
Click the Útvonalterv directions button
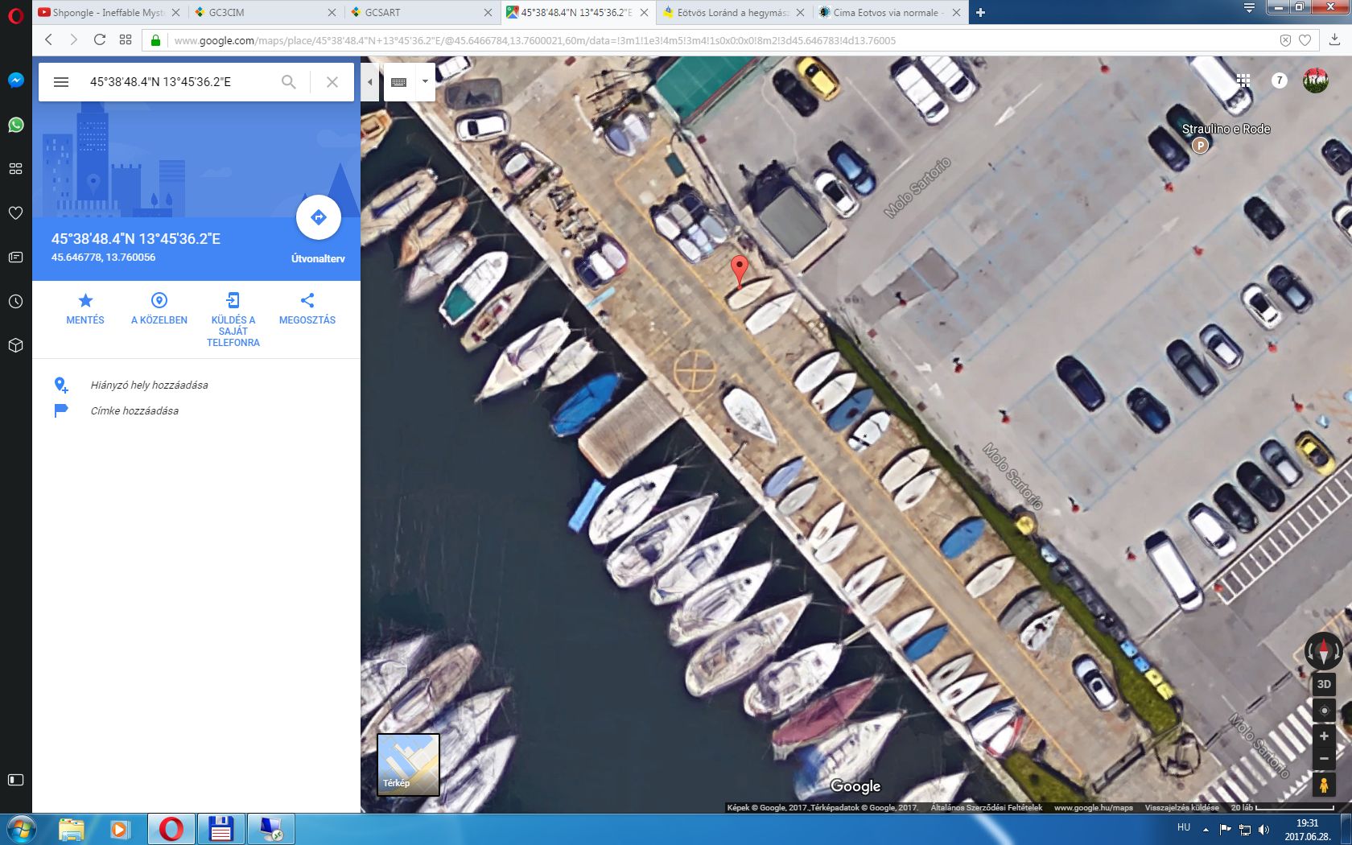(319, 218)
